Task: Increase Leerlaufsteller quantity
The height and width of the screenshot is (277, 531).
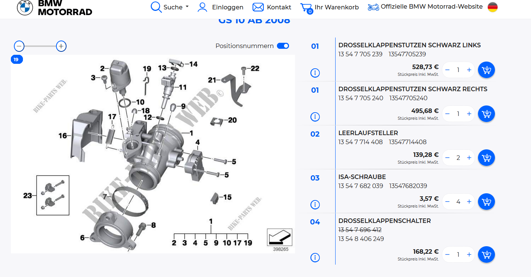Action: (469, 158)
